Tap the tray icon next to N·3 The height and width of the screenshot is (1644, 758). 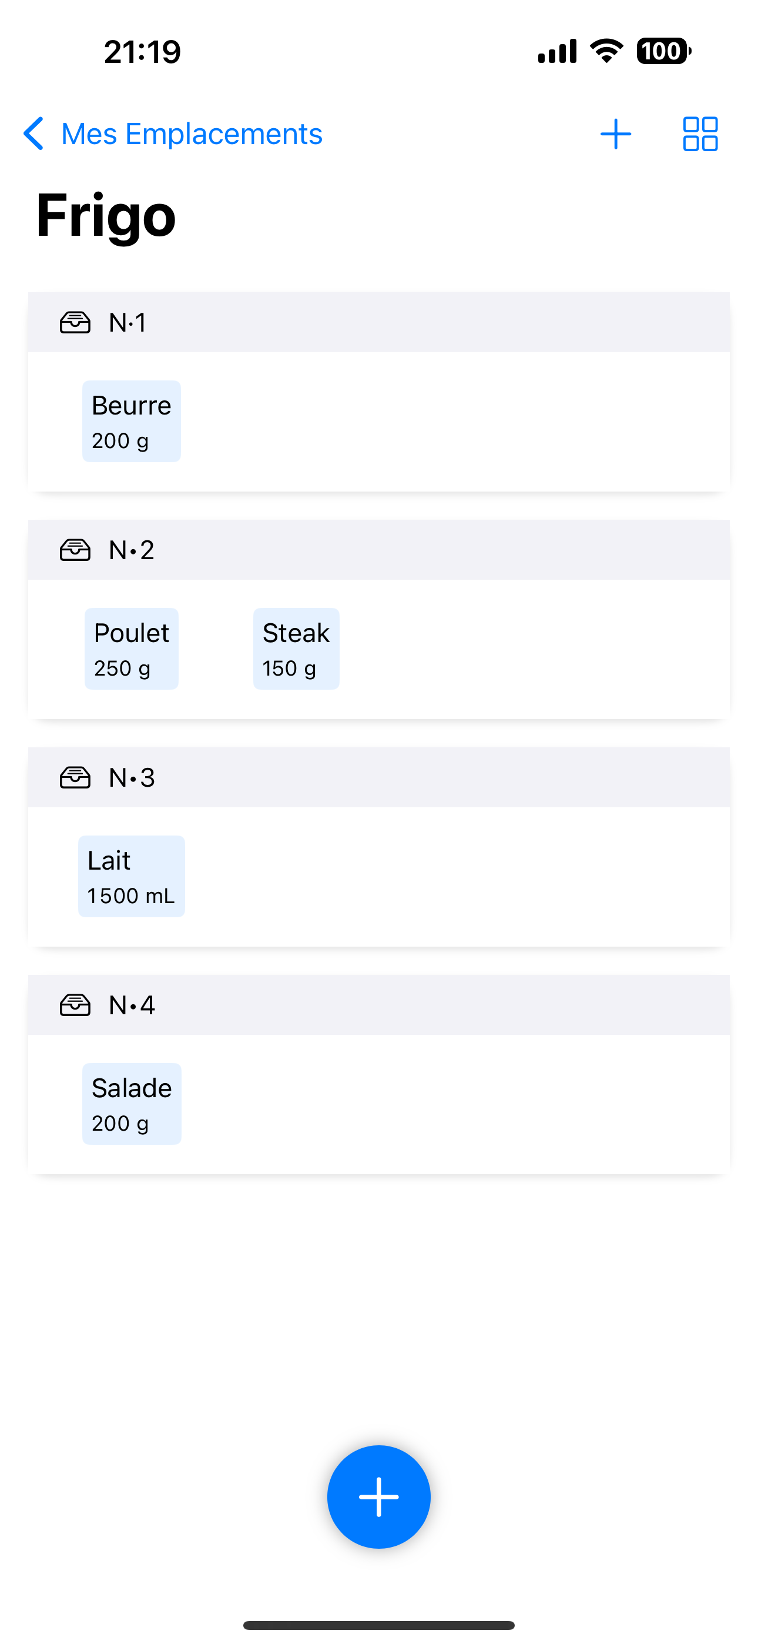click(75, 777)
